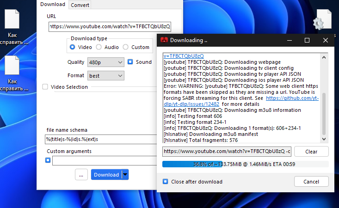Click the URL input field
339x208 pixels.
click(x=110, y=26)
